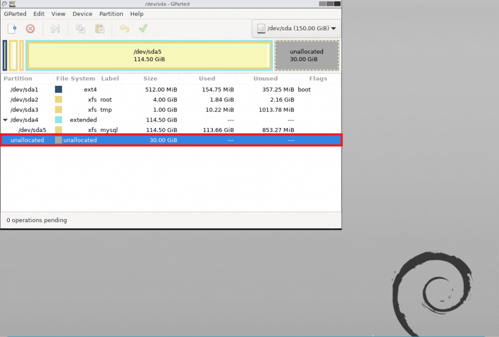Click the Partition column header
The image size is (499, 337).
(27, 78)
